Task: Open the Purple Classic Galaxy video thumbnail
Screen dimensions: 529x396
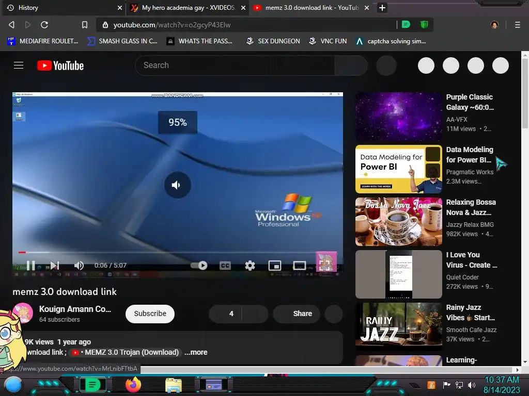Action: click(399, 117)
